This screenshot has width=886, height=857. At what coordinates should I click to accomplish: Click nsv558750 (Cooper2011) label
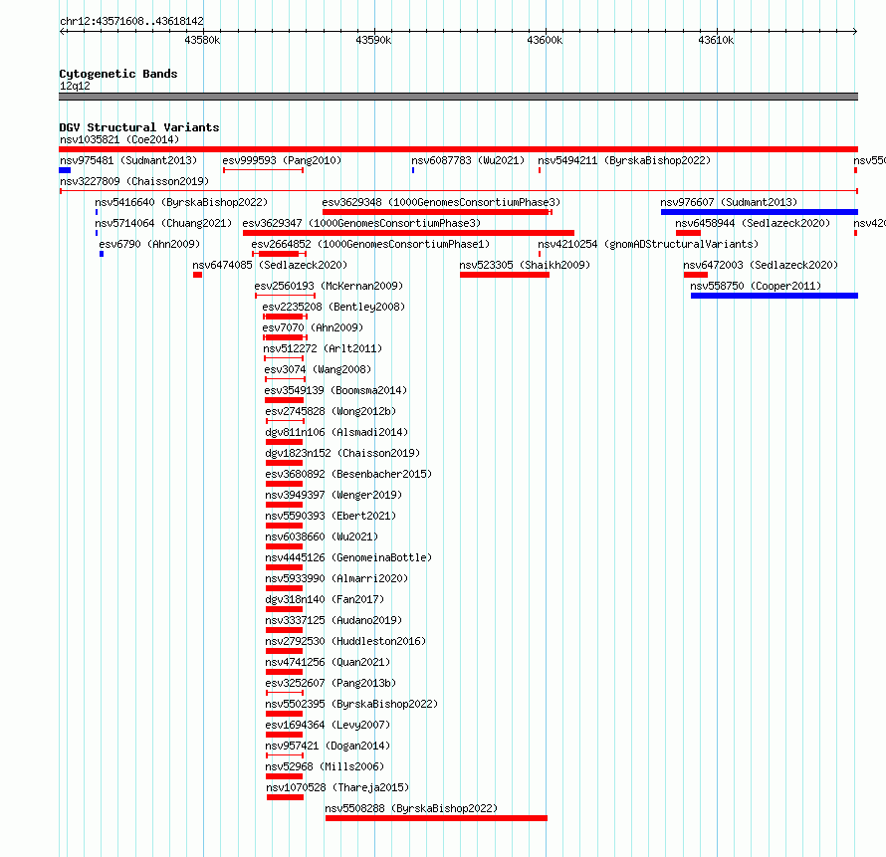pyautogui.click(x=756, y=286)
